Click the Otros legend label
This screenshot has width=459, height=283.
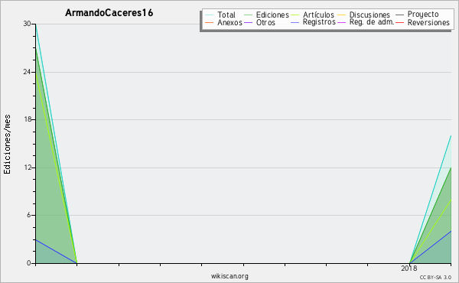coord(265,22)
